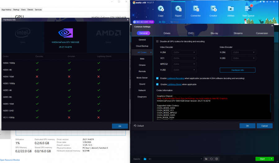Open the DVDFab title bar dropdown menu icon
Viewport: 279px width, 163px height.
tap(267, 2)
